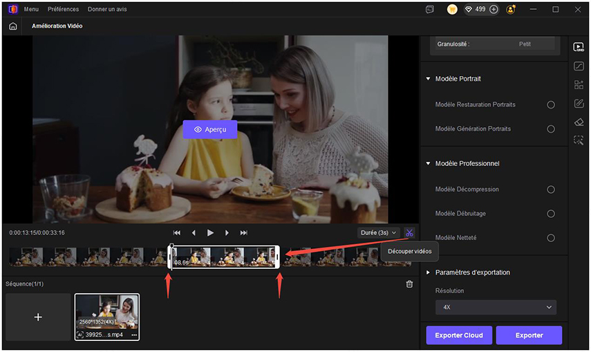The width and height of the screenshot is (591, 352).
Task: Click the 2560*1352(4X) resolution label
Action: click(97, 322)
